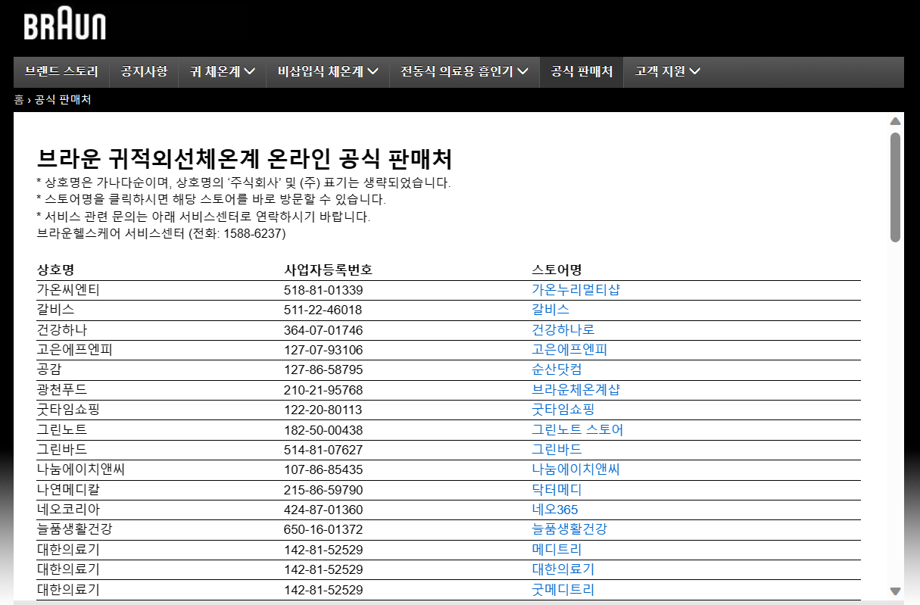Click the 스토어명 column header
The image size is (920, 605).
point(557,270)
